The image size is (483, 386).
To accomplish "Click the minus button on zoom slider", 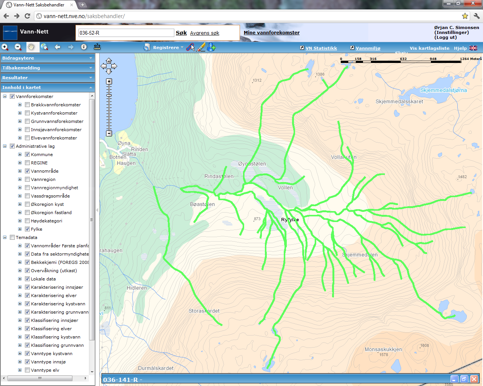I will [109, 133].
